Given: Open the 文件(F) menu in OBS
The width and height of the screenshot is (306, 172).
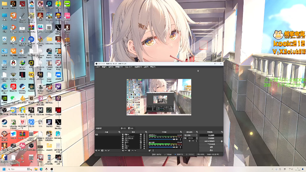Looking at the screenshot, I should click(98, 67).
